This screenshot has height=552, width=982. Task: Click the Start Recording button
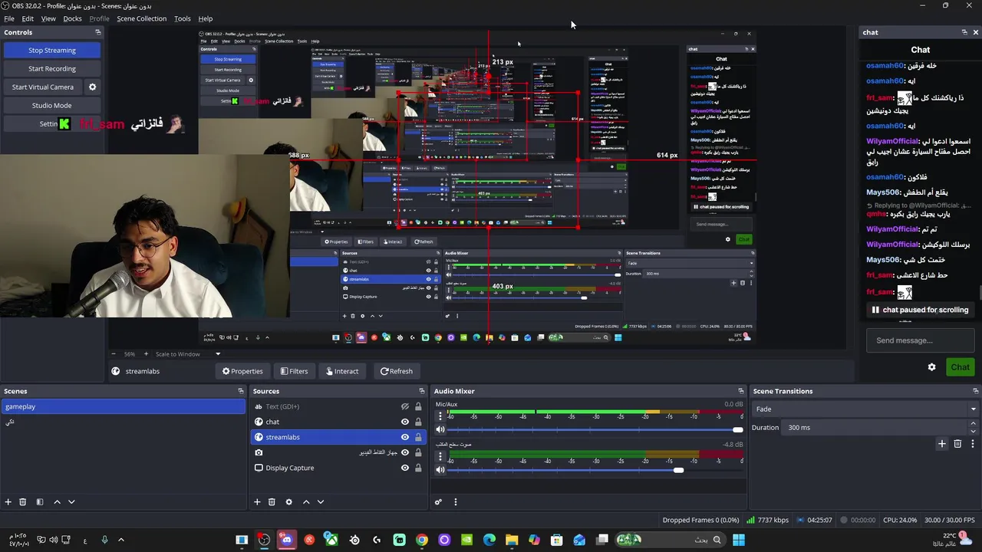[52, 69]
